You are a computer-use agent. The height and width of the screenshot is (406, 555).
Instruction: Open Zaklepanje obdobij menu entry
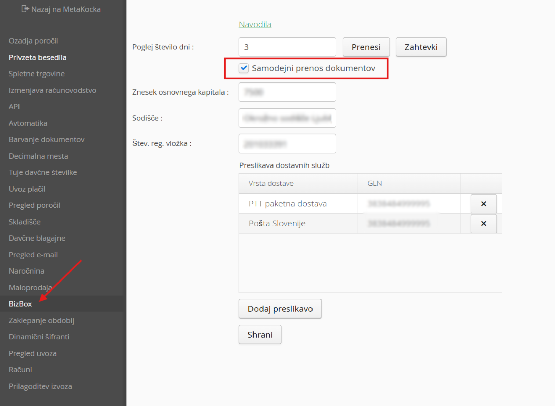(41, 320)
